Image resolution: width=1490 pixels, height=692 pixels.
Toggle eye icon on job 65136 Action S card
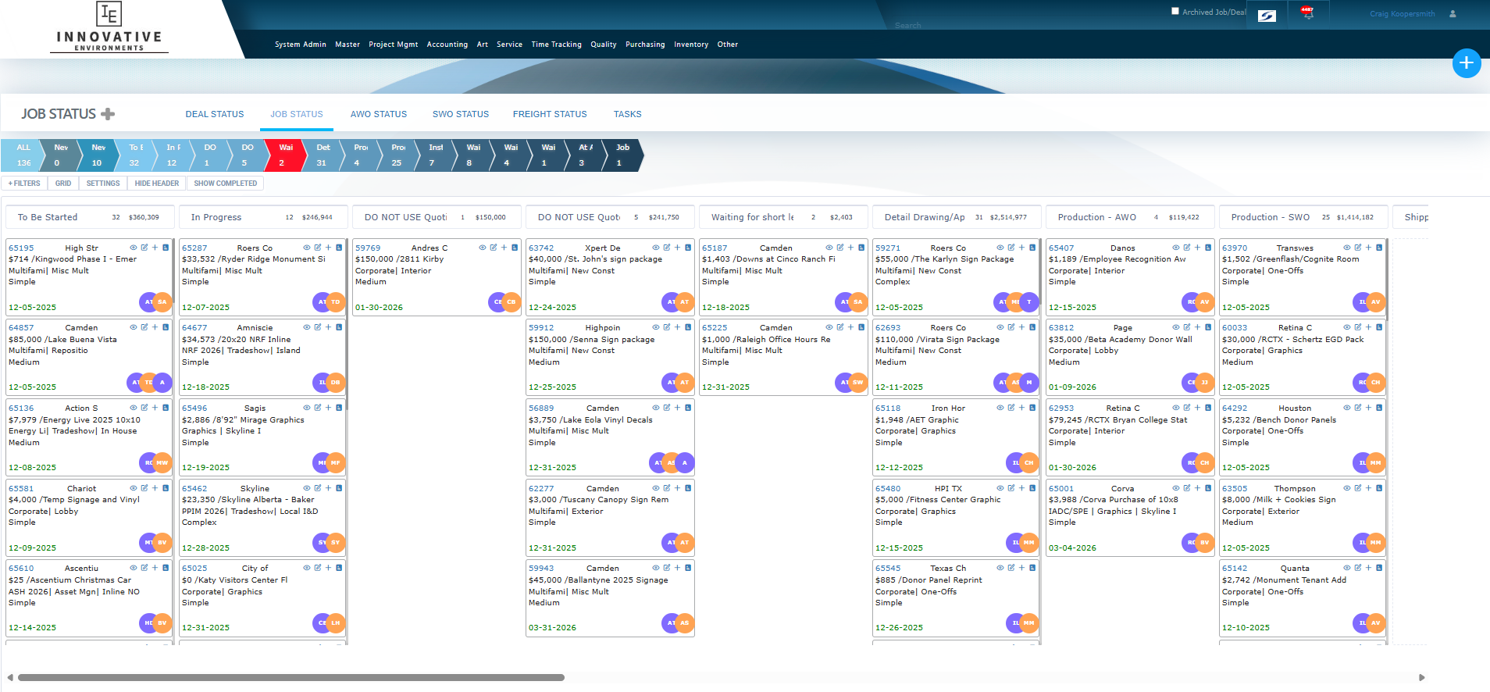point(134,408)
